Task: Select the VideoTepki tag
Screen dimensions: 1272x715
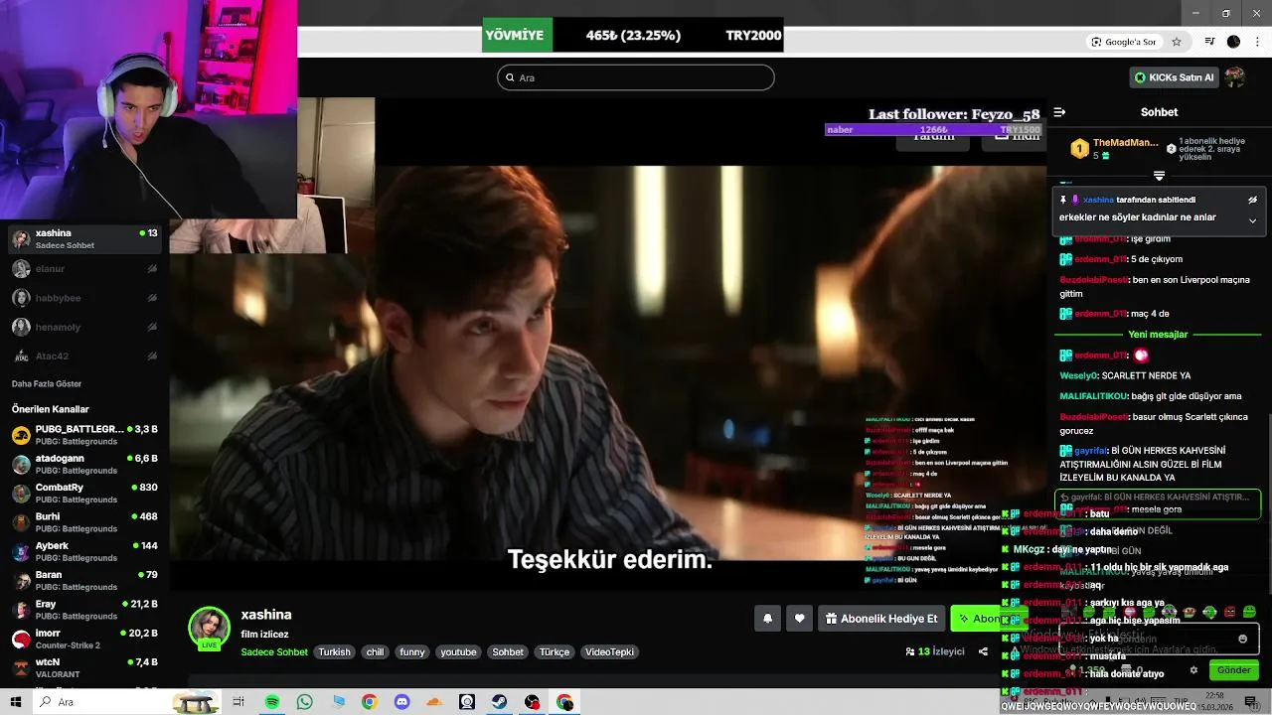Action: click(x=609, y=652)
